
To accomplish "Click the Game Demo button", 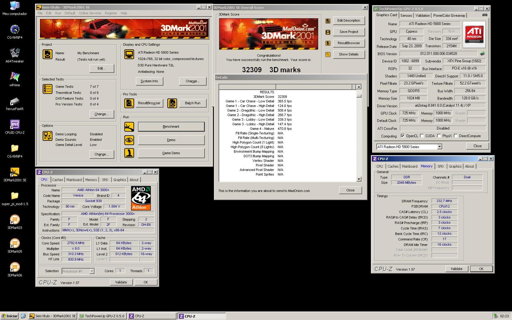I will tap(171, 153).
